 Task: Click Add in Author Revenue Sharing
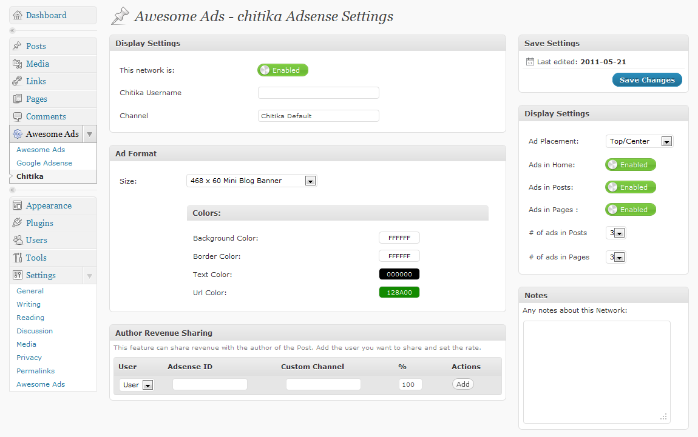point(463,384)
